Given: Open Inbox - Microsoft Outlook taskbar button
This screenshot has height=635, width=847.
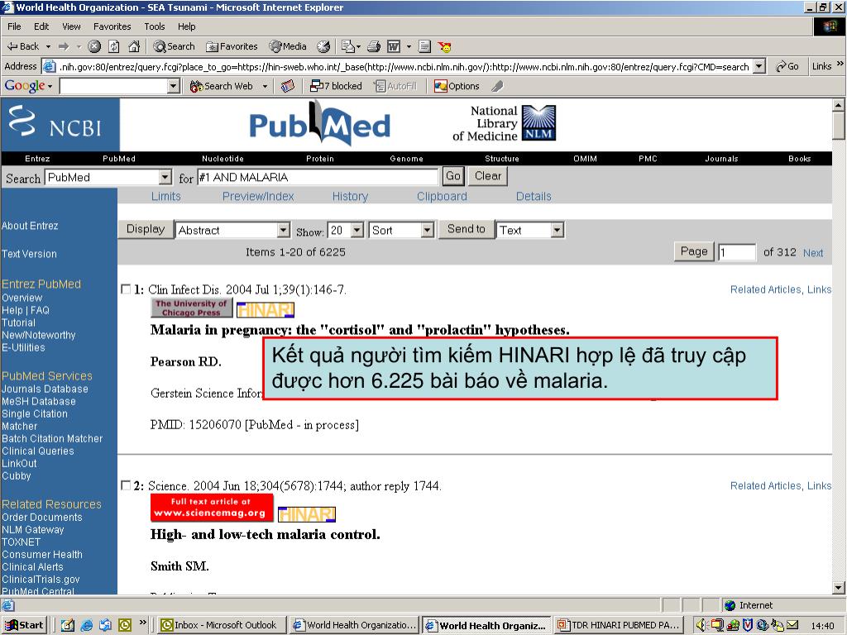Looking at the screenshot, I should 222,625.
